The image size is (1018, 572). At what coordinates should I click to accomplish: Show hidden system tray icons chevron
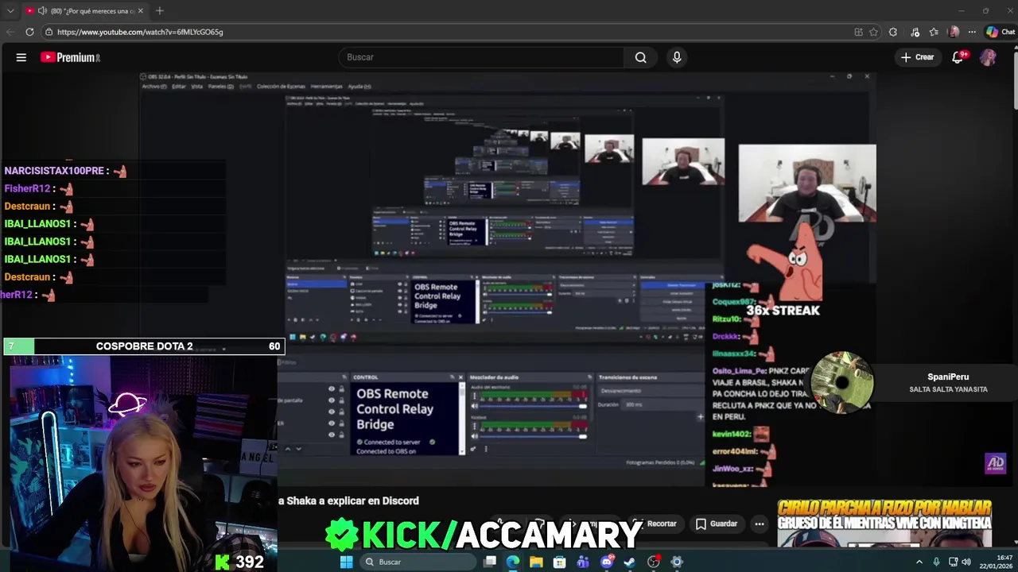(x=919, y=562)
